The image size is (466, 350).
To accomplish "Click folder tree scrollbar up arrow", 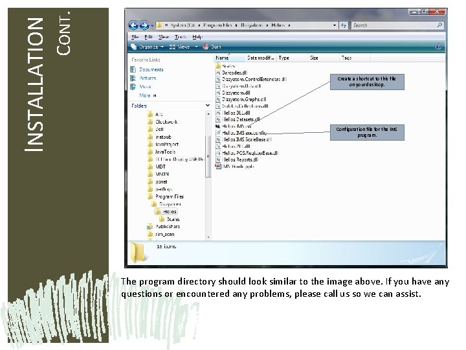I will click(x=208, y=113).
